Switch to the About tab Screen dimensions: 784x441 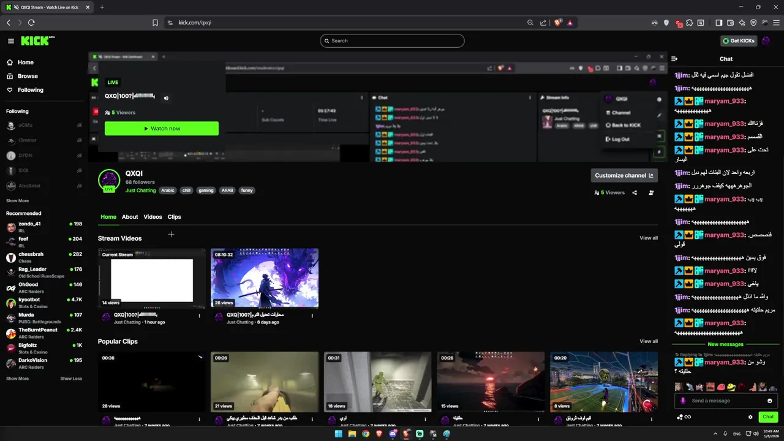click(x=130, y=217)
